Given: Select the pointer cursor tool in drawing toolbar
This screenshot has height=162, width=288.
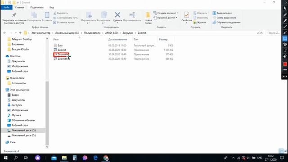Looking at the screenshot, I should pyautogui.click(x=285, y=8).
